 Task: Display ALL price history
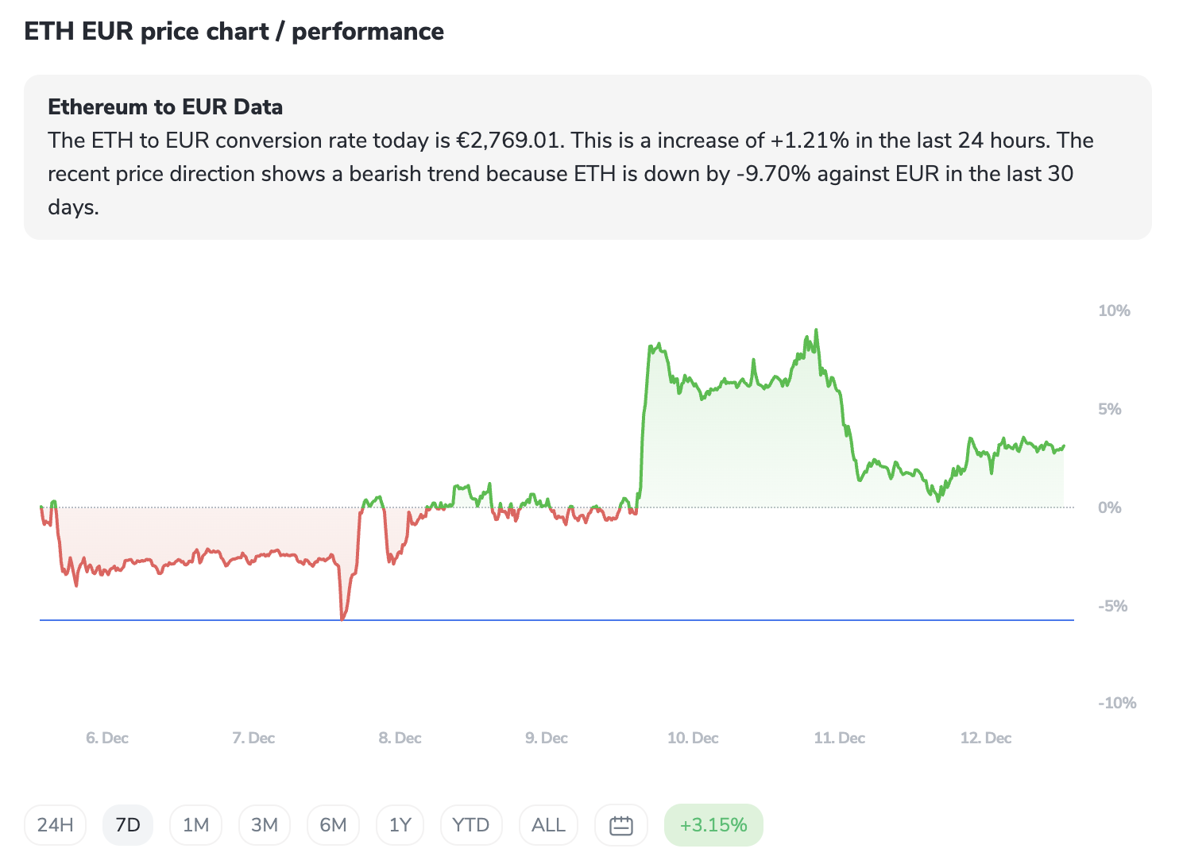[x=548, y=825]
